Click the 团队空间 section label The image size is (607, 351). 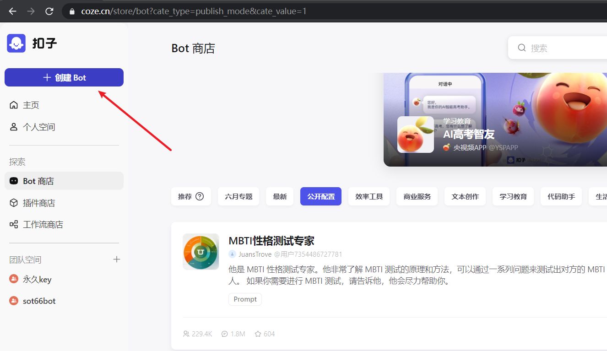pyautogui.click(x=25, y=259)
